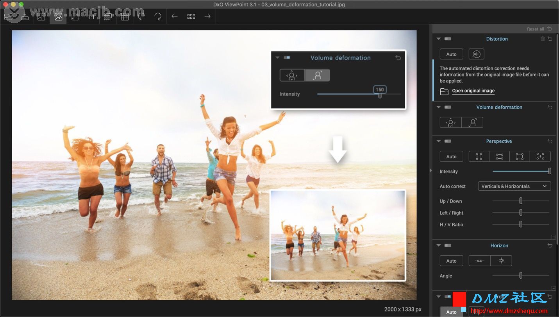Click Reset all text
Screen dimensions: 559x317
pyautogui.click(x=535, y=29)
